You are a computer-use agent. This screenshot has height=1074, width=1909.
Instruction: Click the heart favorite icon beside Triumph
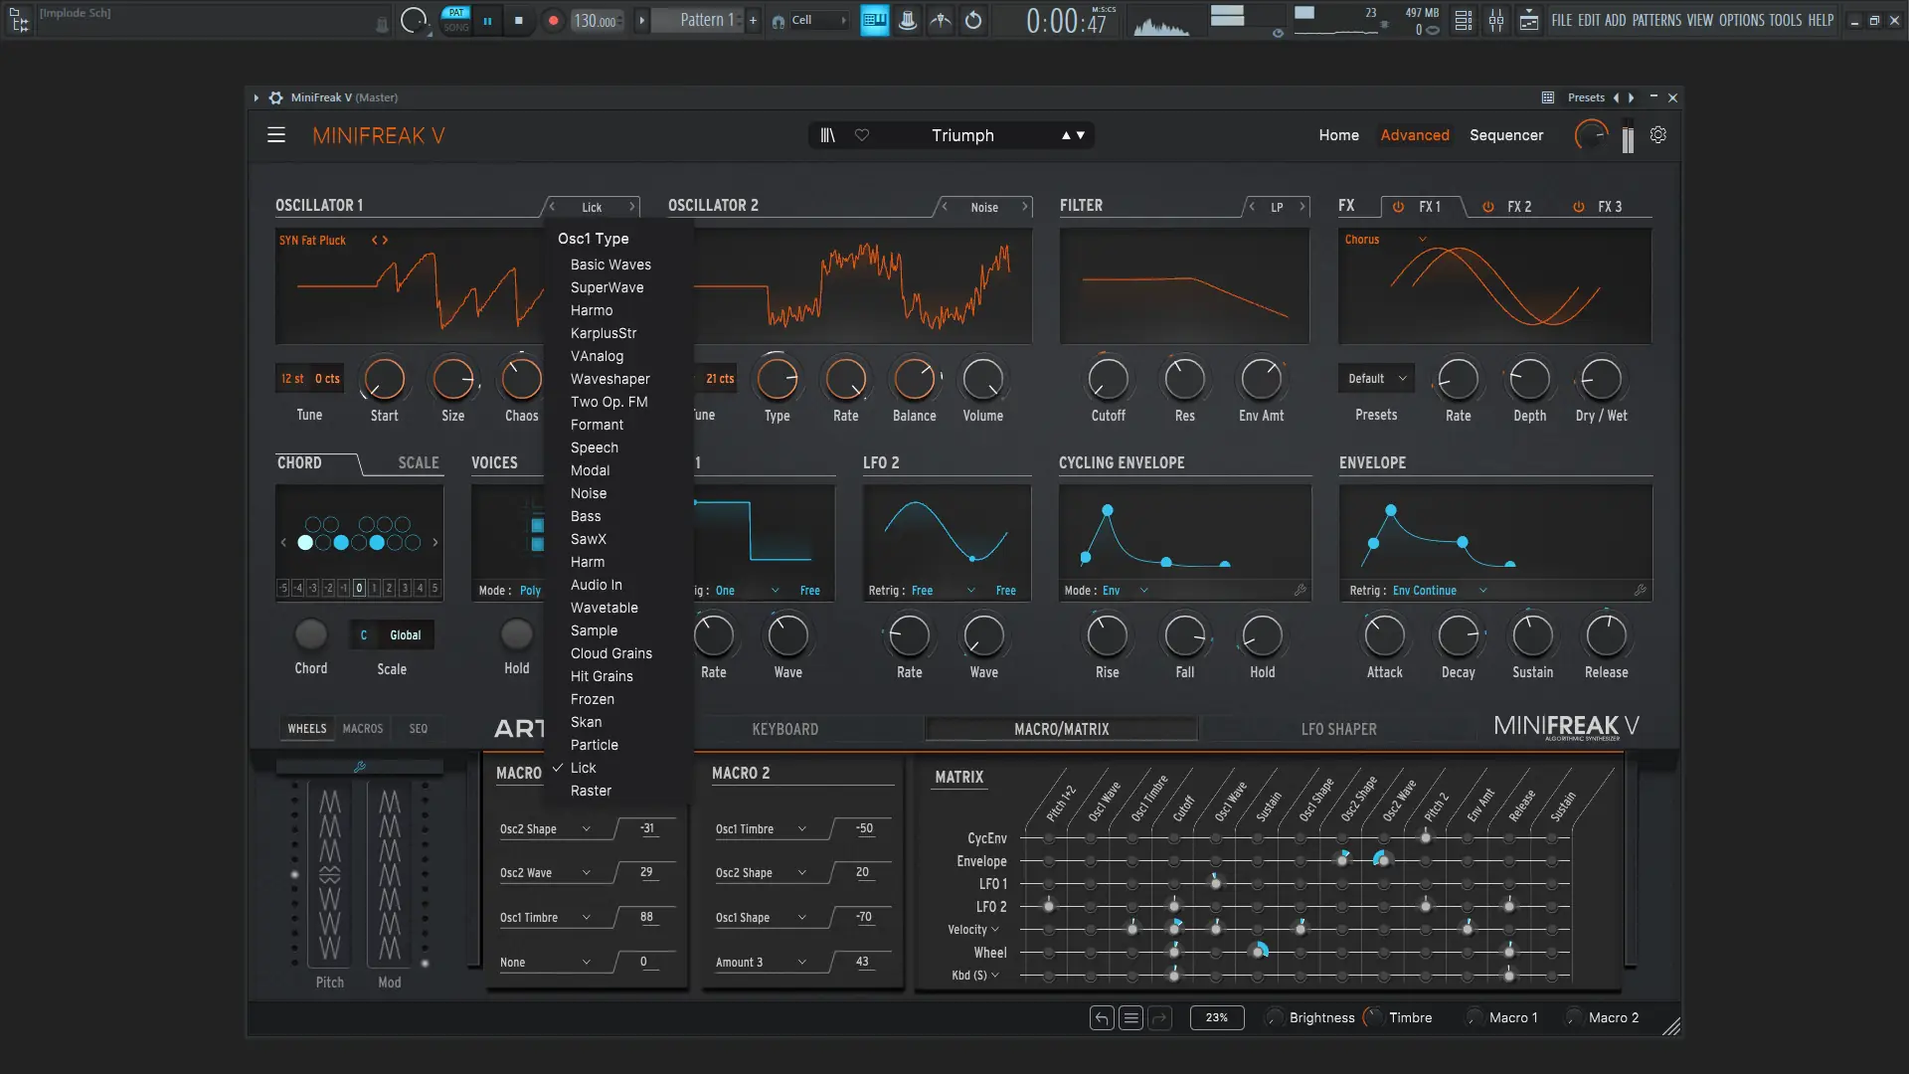pos(862,135)
